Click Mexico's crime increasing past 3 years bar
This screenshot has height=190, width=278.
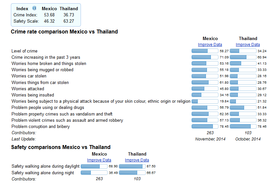pos(205,57)
